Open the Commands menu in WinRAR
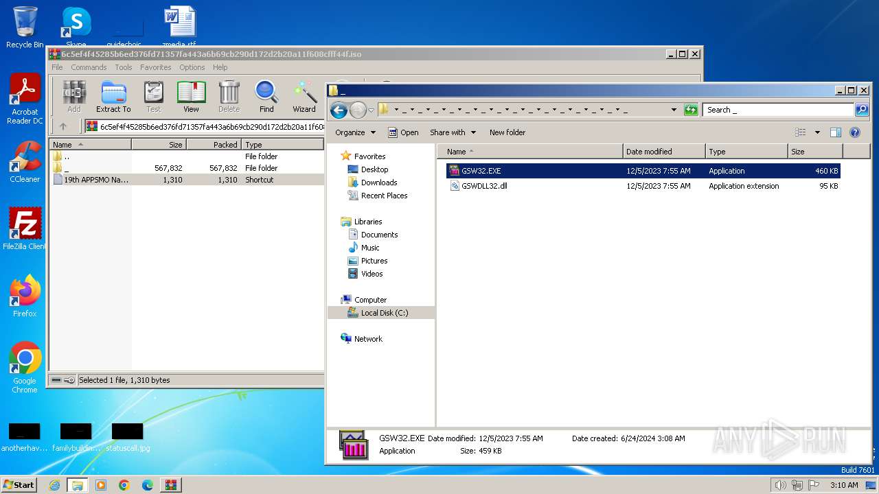 coord(89,67)
